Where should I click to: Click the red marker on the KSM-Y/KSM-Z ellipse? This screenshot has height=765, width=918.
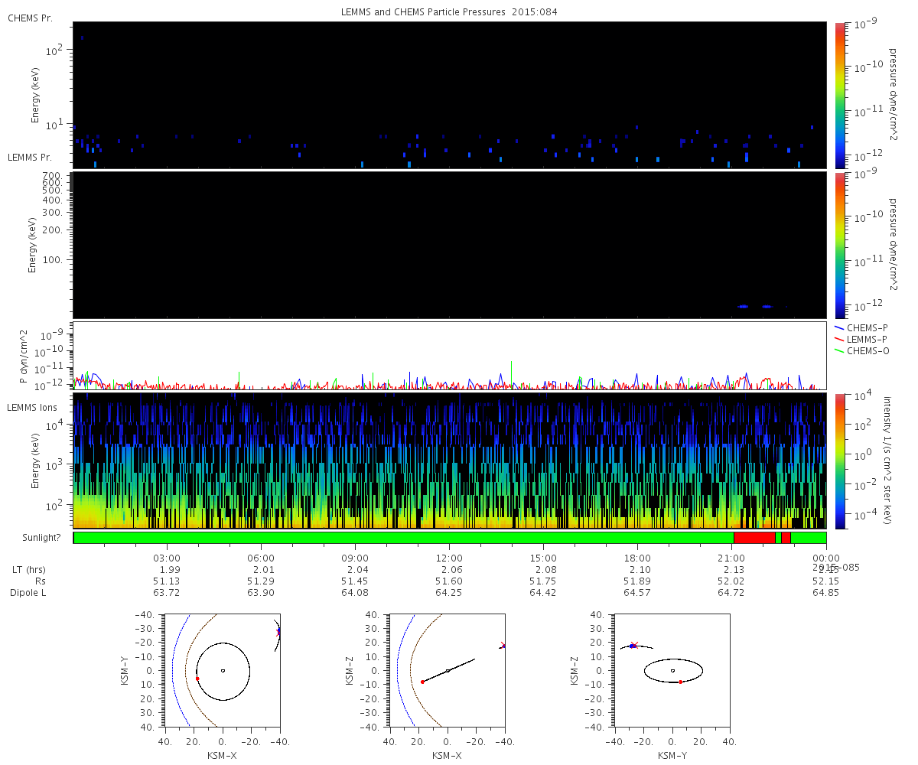tap(680, 682)
